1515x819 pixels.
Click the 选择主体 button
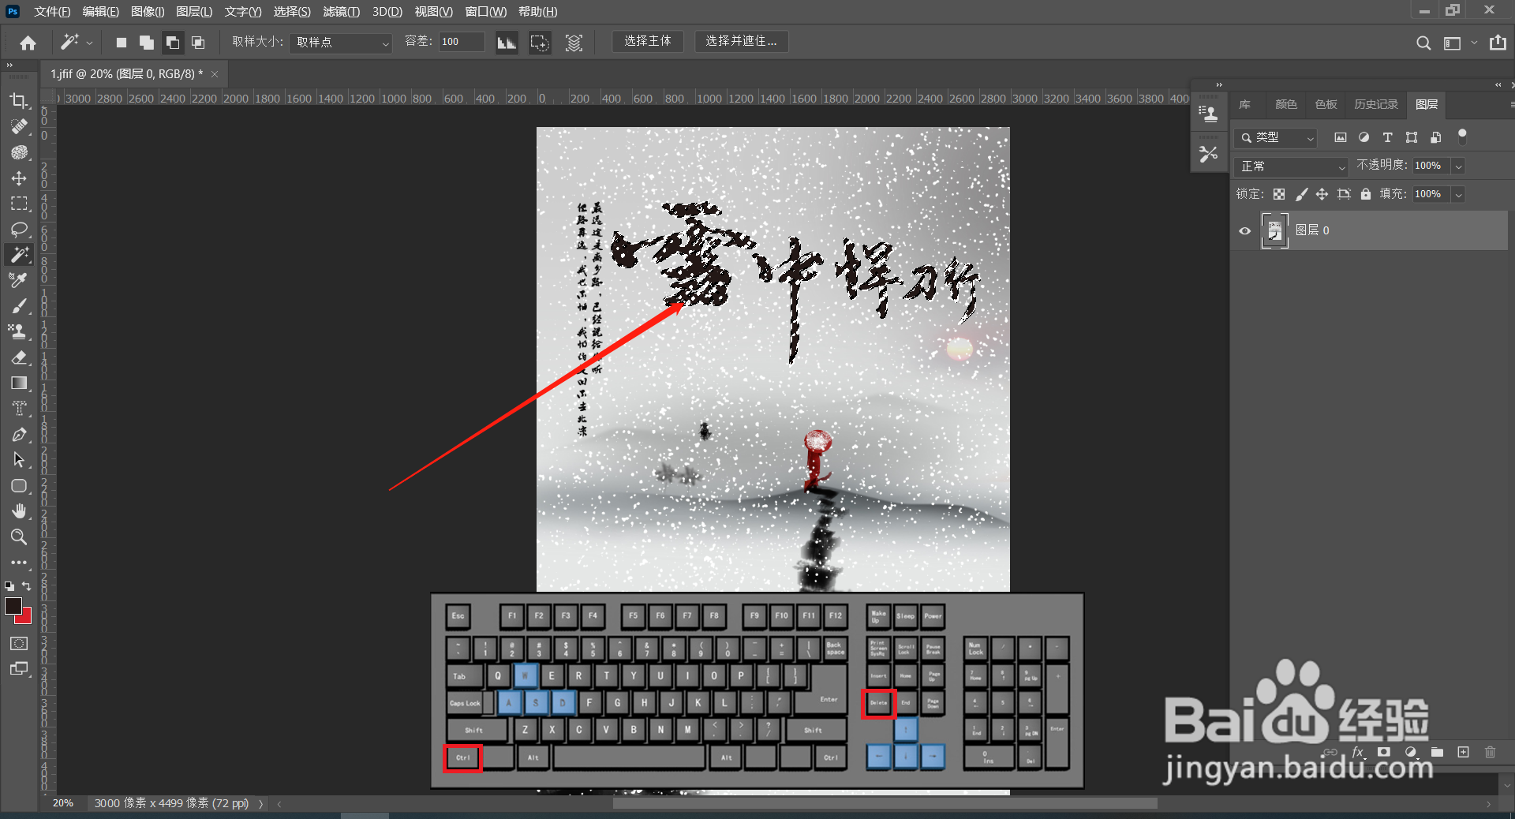[x=647, y=41]
